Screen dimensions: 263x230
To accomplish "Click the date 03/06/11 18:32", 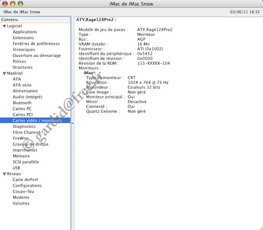I will coord(245,12).
